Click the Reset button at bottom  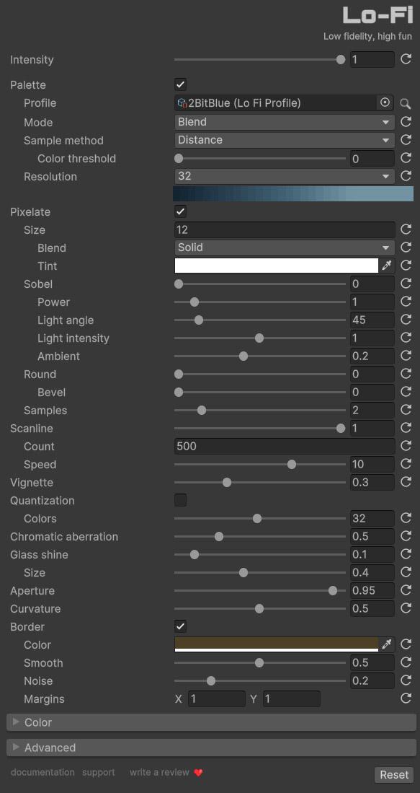(394, 775)
